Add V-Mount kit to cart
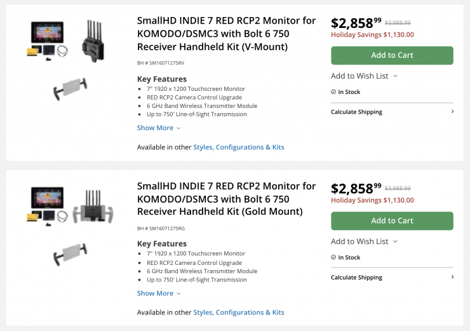The height and width of the screenshot is (331, 470). click(x=392, y=55)
